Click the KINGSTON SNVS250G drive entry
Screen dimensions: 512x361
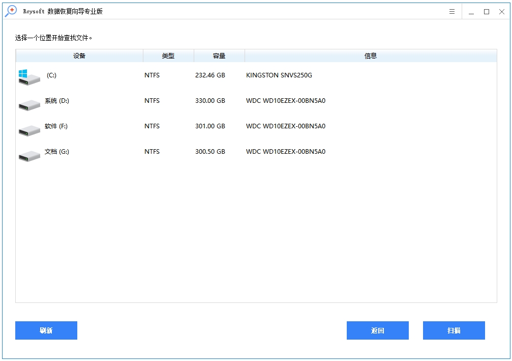pyautogui.click(x=279, y=75)
